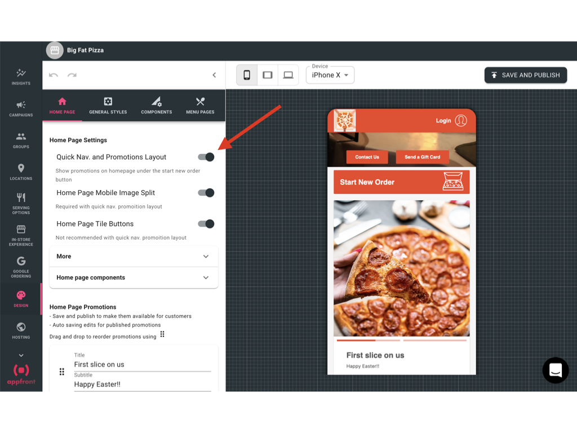577x433 pixels.
Task: Open Google Ordering section
Action: tap(21, 267)
